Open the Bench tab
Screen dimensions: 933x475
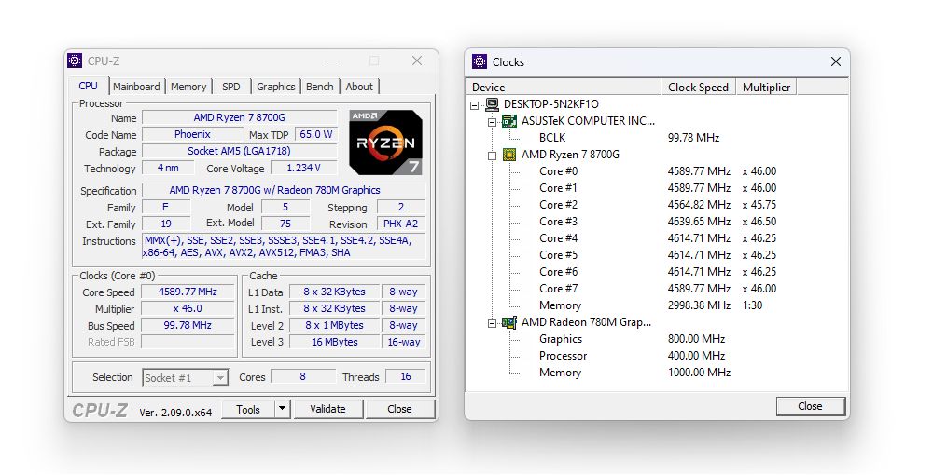click(319, 87)
